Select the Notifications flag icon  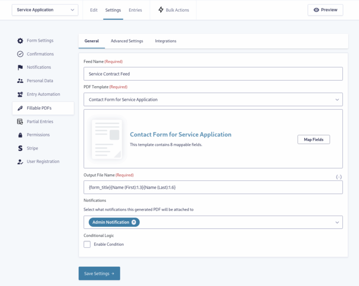coord(20,67)
